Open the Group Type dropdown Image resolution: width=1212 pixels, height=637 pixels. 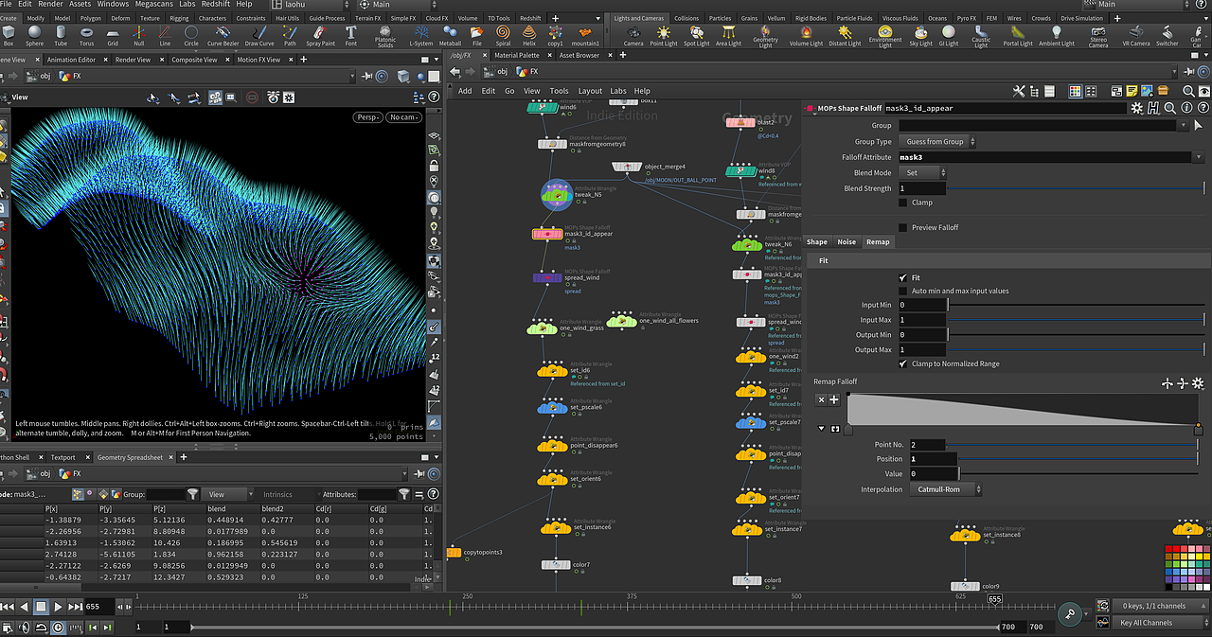(x=938, y=142)
